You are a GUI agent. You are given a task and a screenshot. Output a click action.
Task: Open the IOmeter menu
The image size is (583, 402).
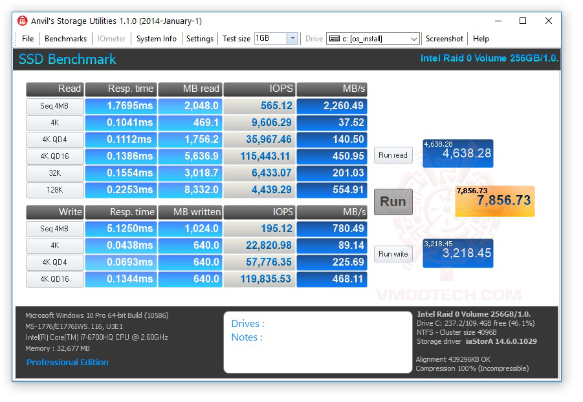click(x=111, y=39)
